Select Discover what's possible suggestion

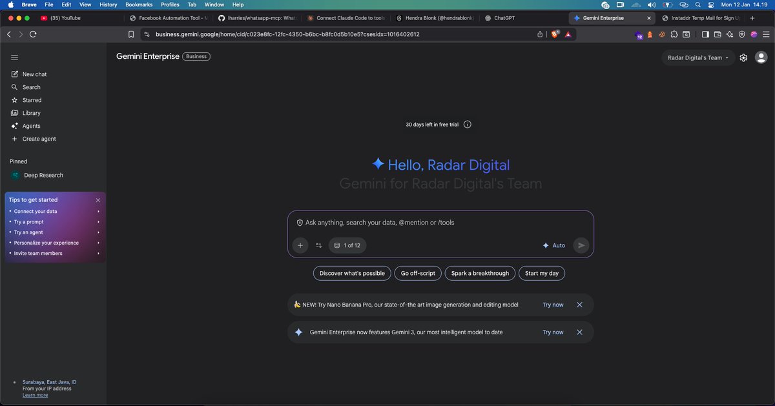352,273
